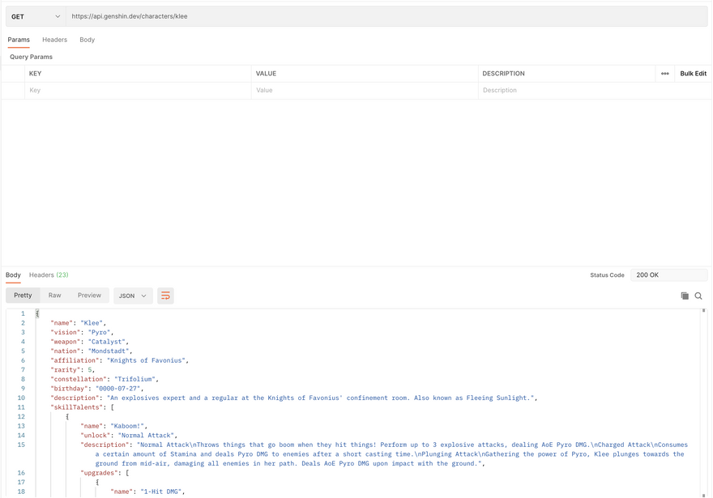
Task: Click the "Kaboom!" talent name
Action: pos(127,426)
